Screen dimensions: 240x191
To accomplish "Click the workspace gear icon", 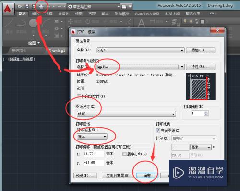I will pos(70,7).
